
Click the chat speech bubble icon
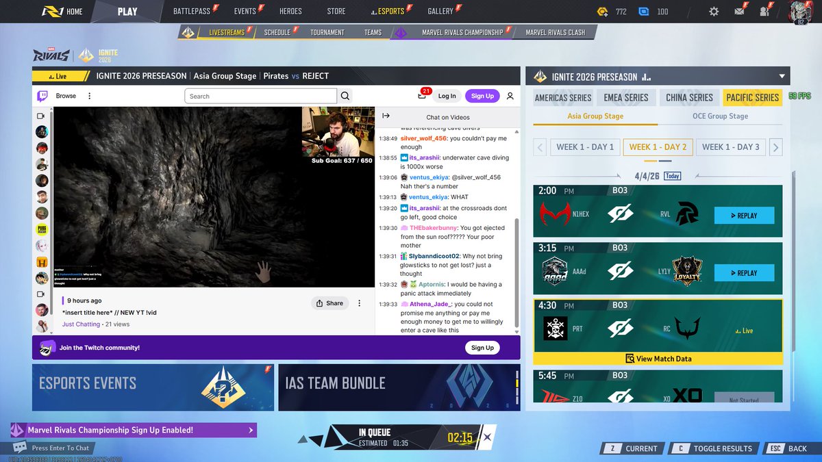(21, 448)
